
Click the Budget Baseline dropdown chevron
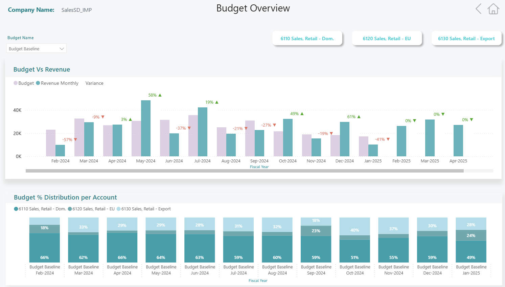(62, 49)
